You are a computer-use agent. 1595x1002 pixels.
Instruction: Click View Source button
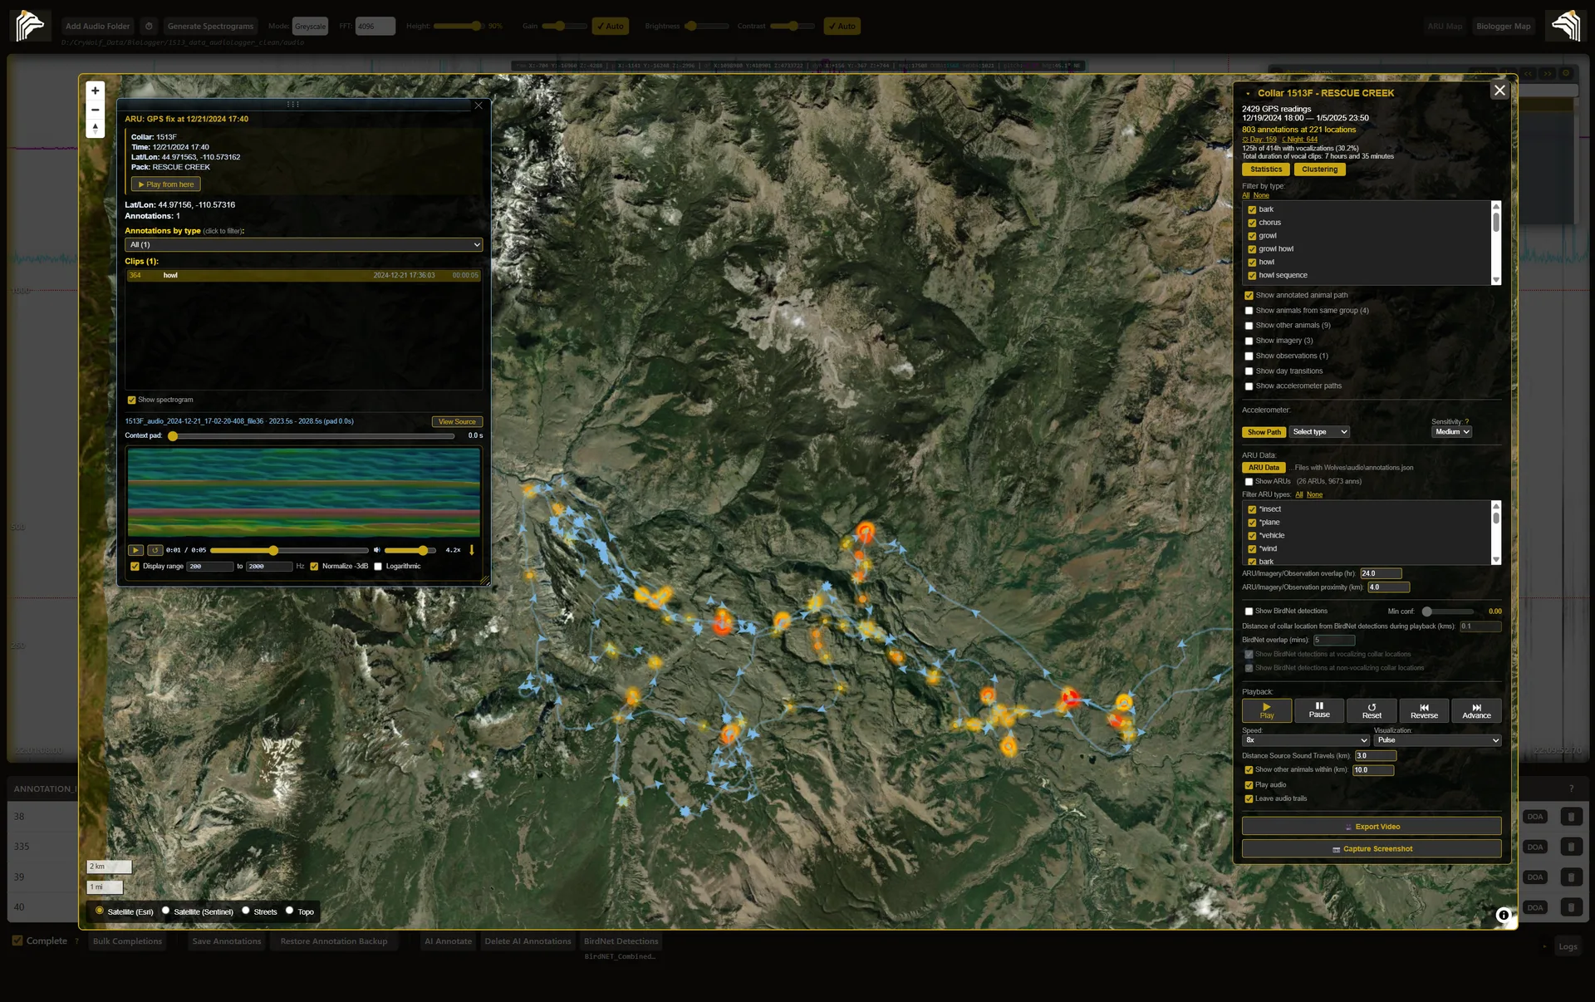pyautogui.click(x=457, y=422)
